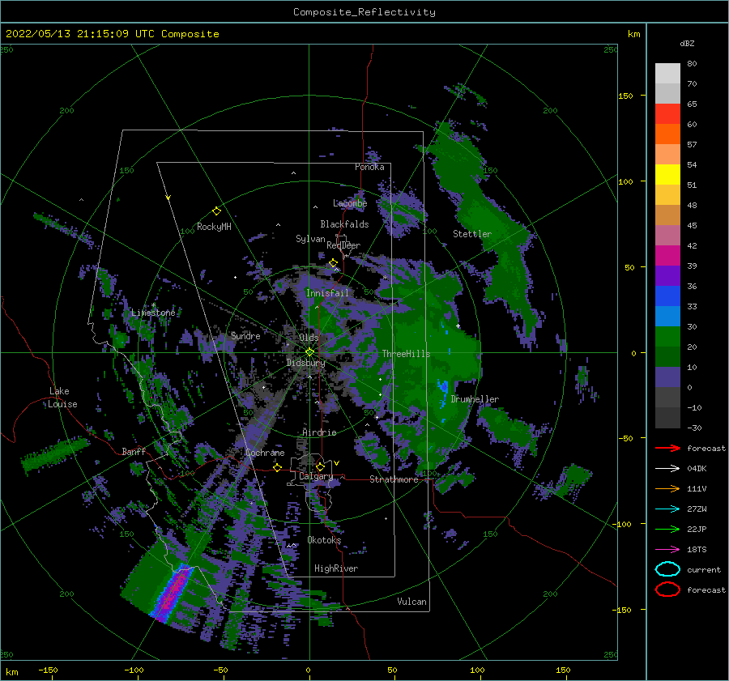Click the Vulcan label
This screenshot has height=681, width=729.
(x=412, y=602)
